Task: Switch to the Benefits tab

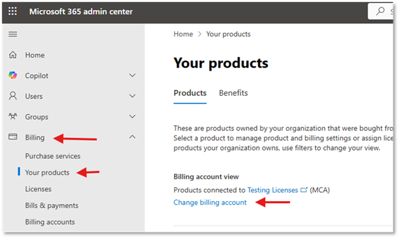Action: click(234, 93)
